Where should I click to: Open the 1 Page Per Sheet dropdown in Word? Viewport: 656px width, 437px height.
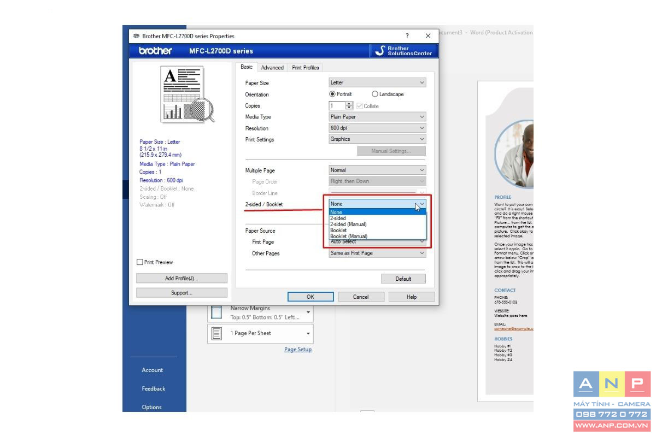[308, 333]
